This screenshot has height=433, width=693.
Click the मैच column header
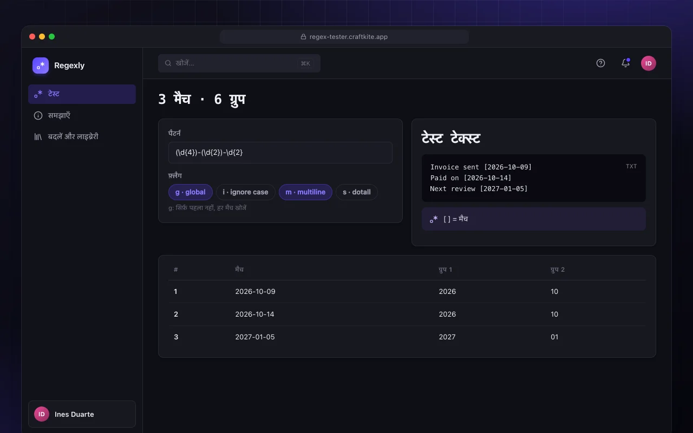pos(239,270)
